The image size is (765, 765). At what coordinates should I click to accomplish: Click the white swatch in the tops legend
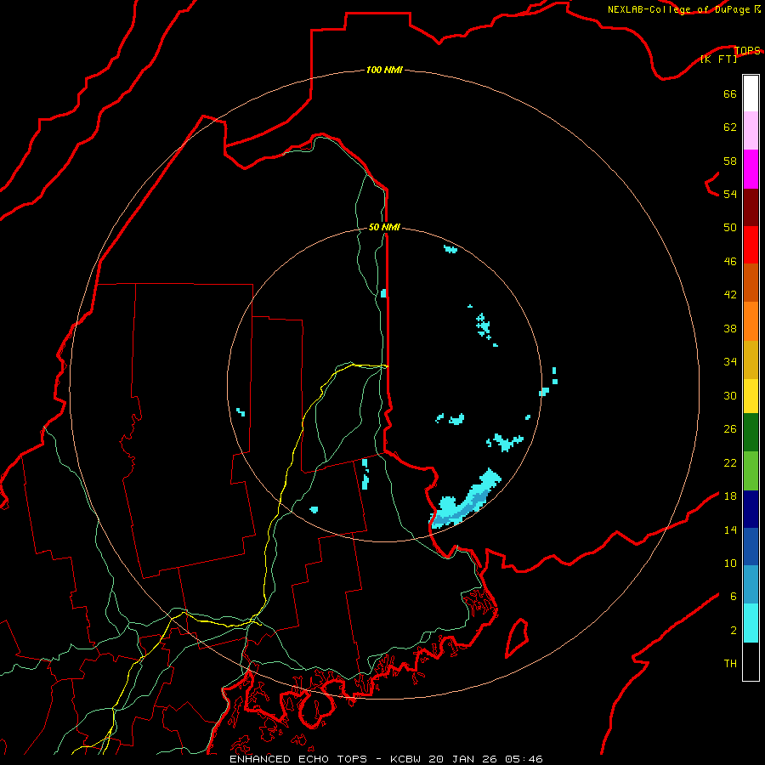click(751, 93)
